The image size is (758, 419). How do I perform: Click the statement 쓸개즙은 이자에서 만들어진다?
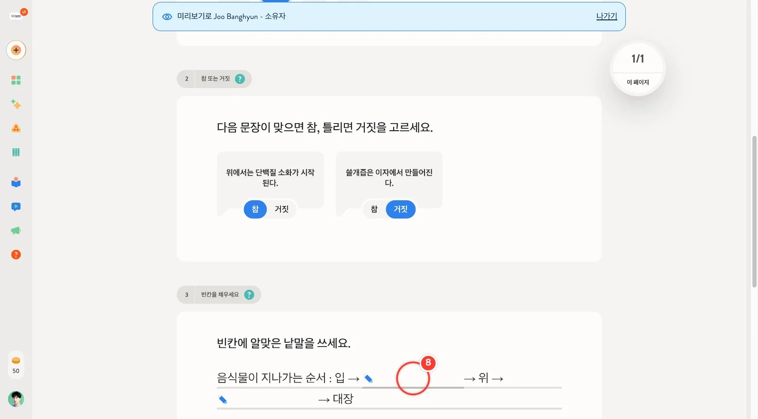pos(389,178)
